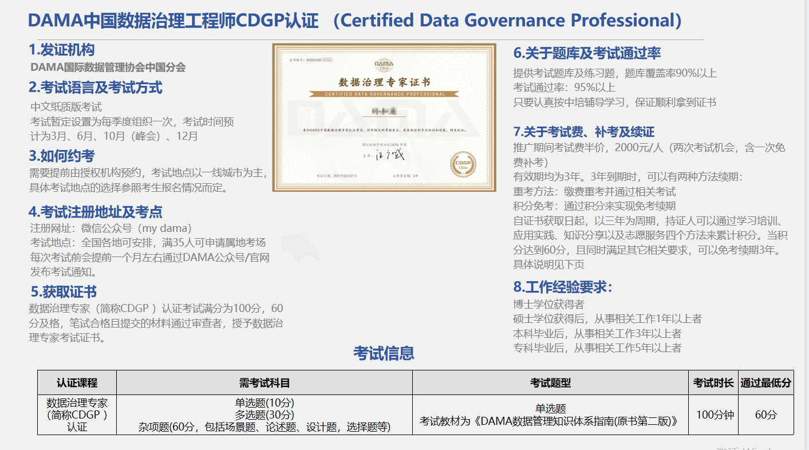Click table entry "单选题(10分)"

click(x=265, y=402)
